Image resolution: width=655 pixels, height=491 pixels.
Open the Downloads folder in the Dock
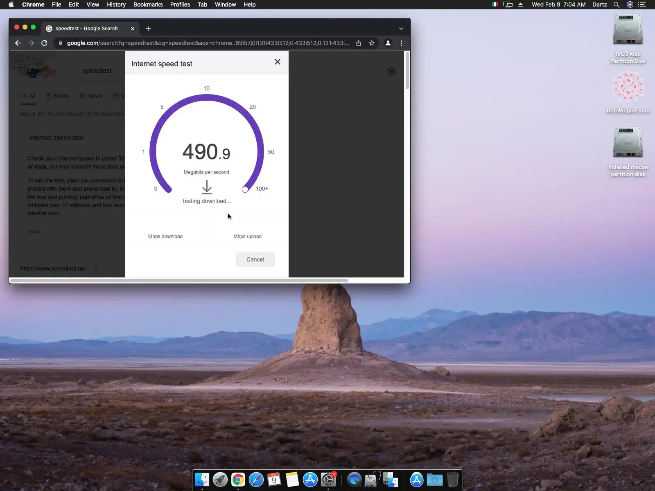(435, 479)
